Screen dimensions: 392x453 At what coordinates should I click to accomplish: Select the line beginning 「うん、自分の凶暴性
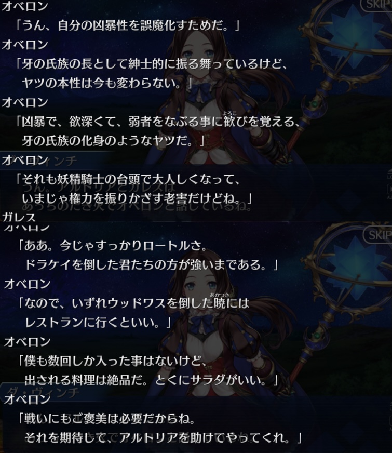[x=127, y=25]
